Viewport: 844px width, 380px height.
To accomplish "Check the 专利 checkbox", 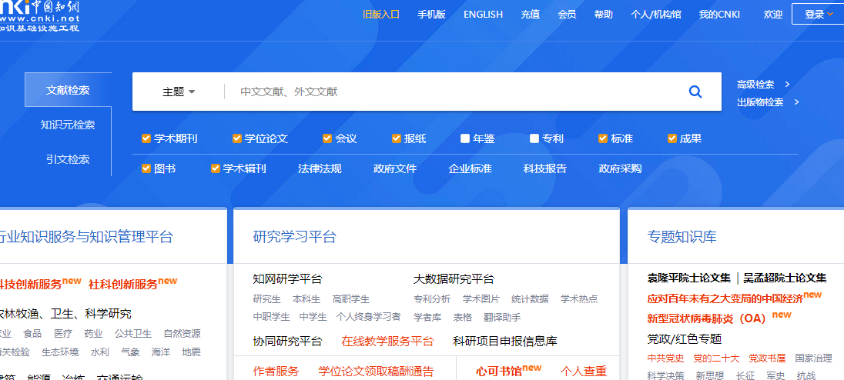I will pos(534,138).
